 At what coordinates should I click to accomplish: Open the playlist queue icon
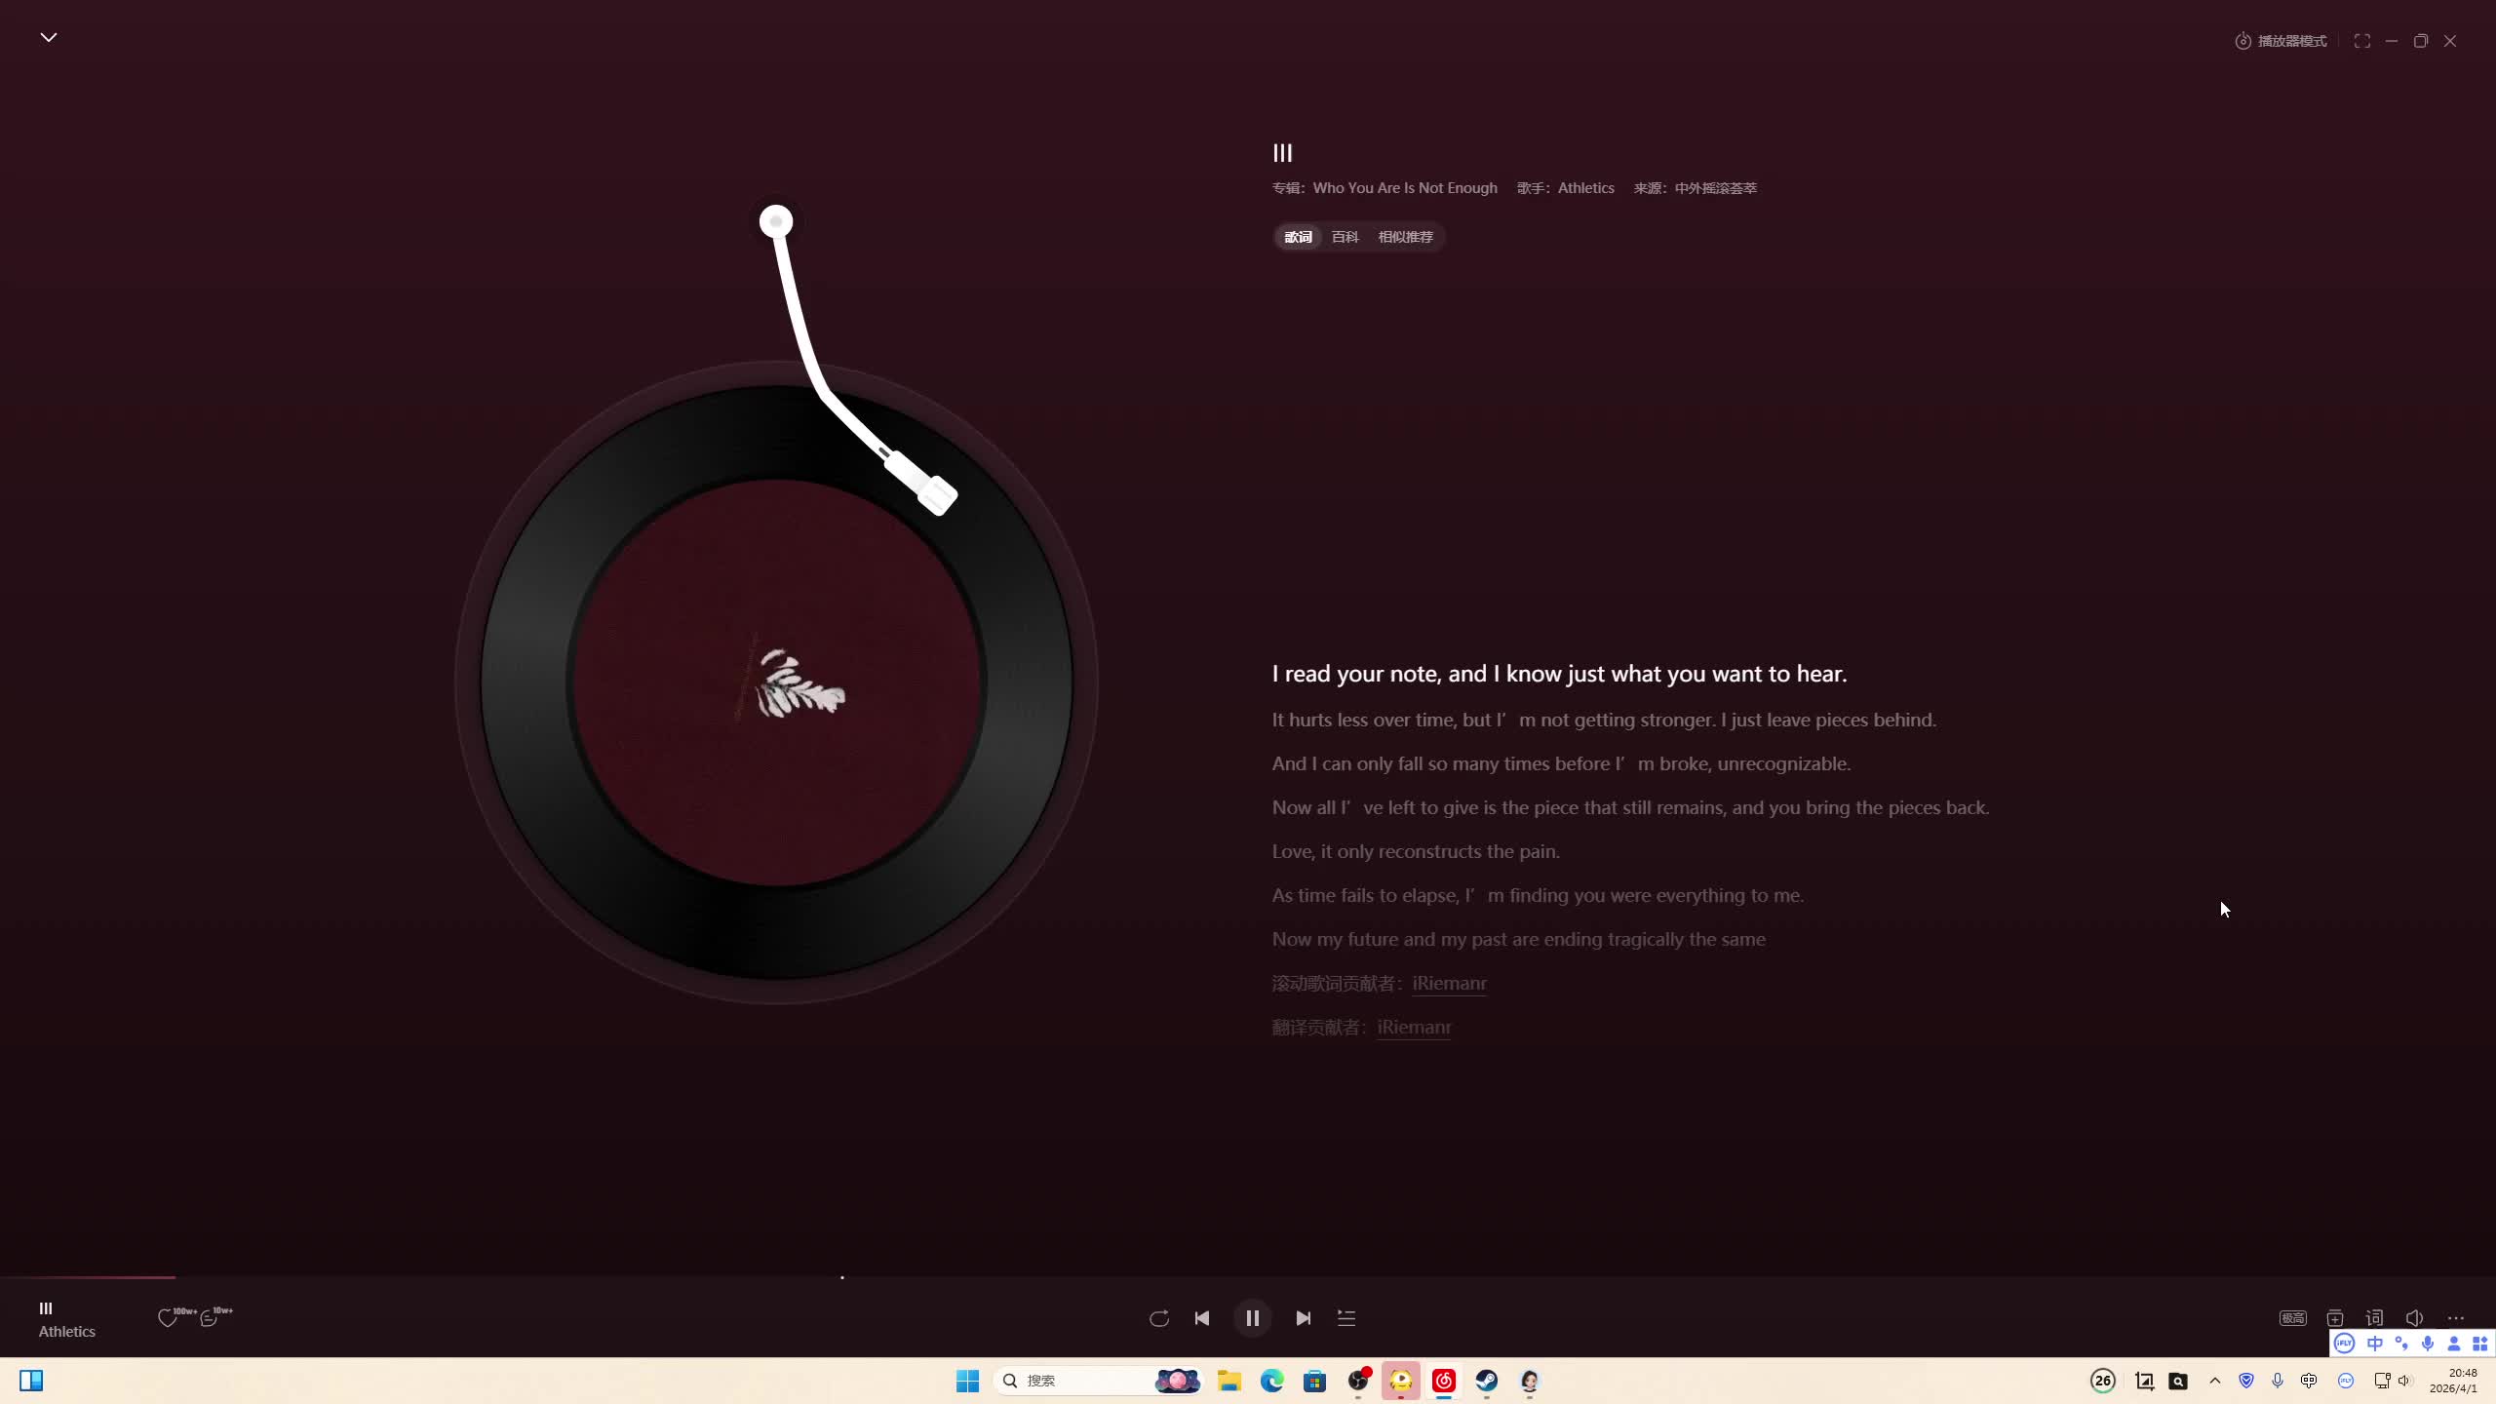(1346, 1318)
